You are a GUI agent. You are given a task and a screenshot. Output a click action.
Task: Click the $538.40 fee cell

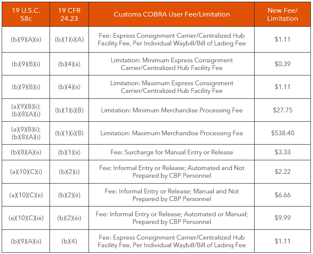(283, 133)
